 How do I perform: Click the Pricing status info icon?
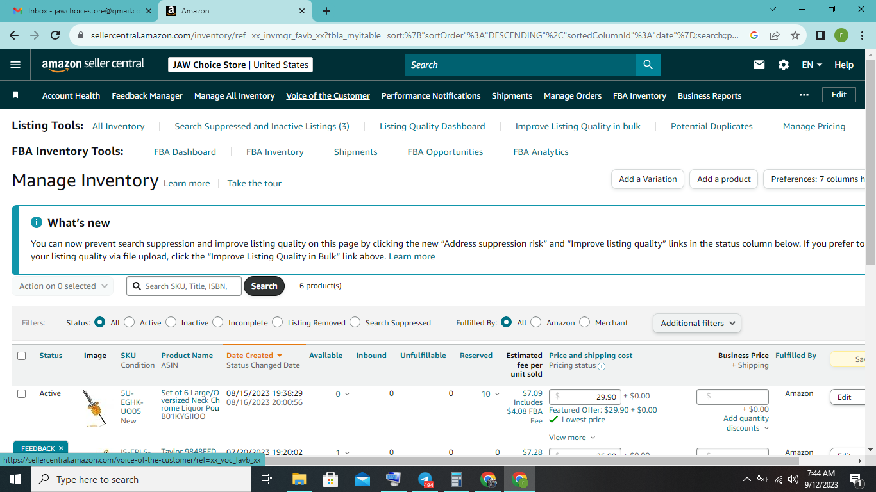[x=602, y=366]
